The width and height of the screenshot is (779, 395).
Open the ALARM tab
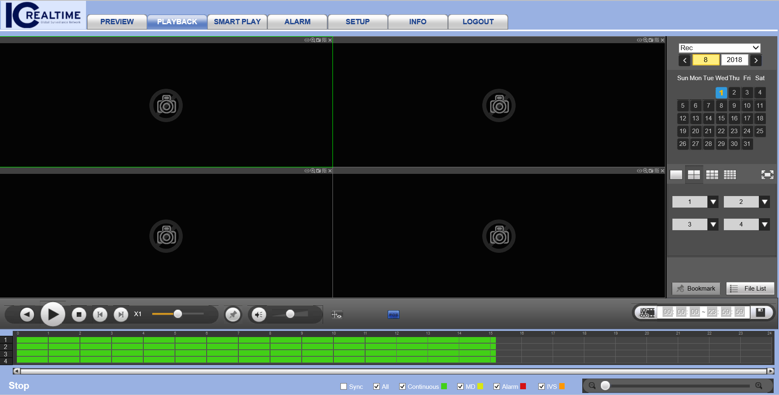[297, 22]
